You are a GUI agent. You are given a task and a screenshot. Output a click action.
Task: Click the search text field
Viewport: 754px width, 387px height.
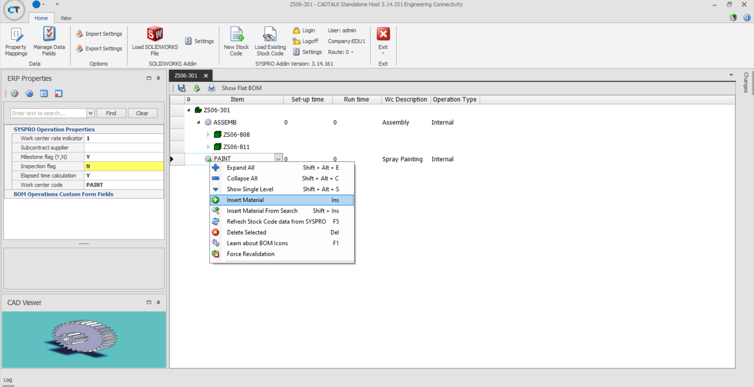[x=47, y=113]
